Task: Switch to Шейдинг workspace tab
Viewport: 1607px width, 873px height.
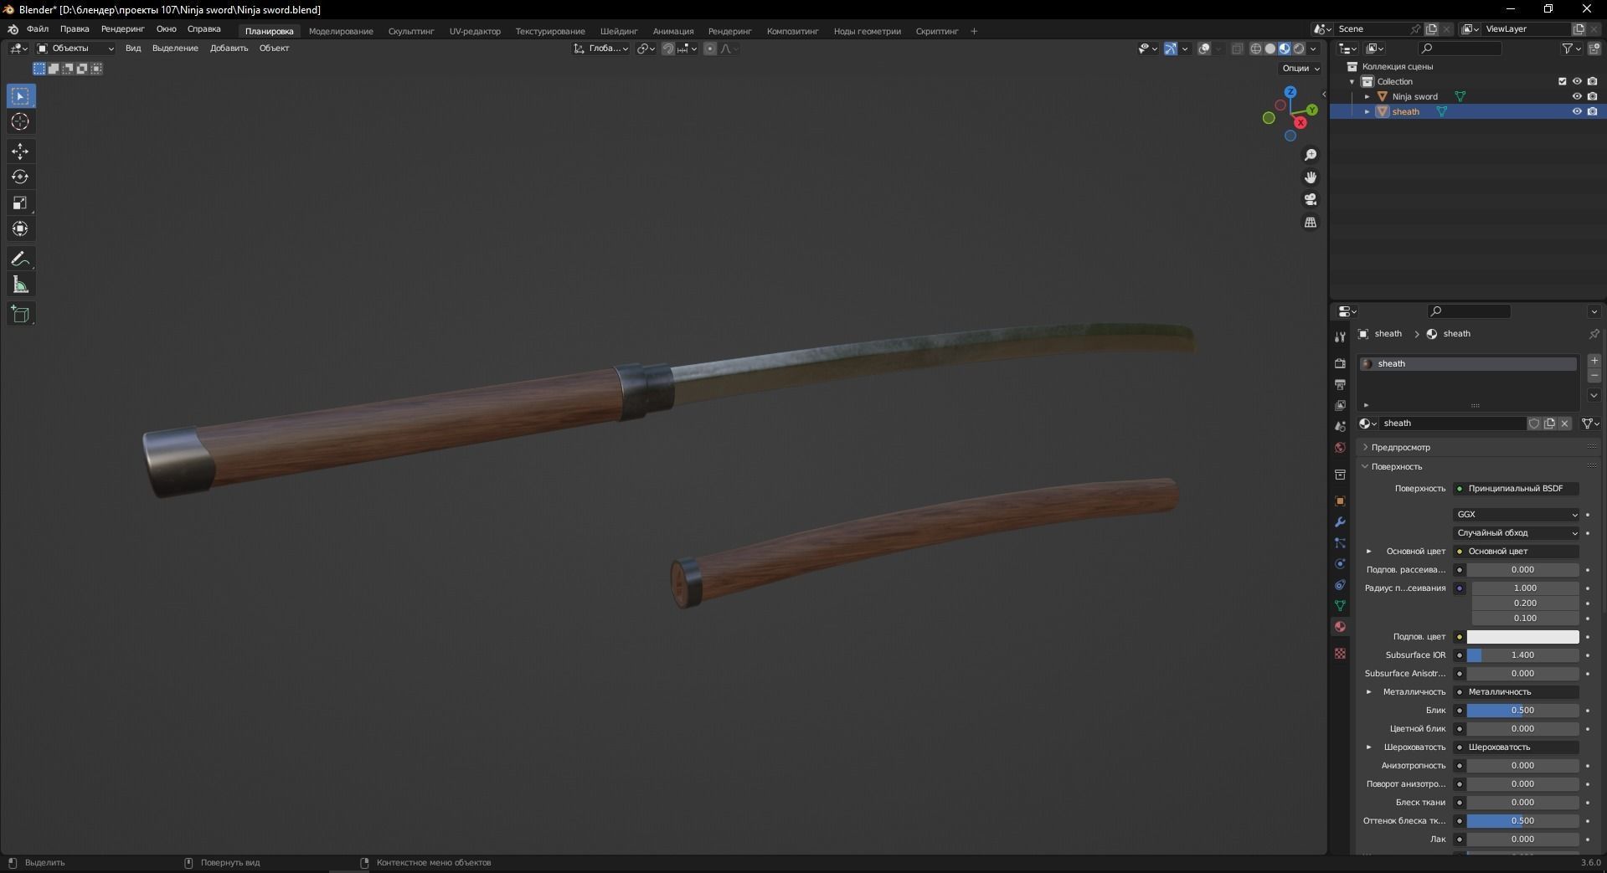Action: [x=619, y=31]
